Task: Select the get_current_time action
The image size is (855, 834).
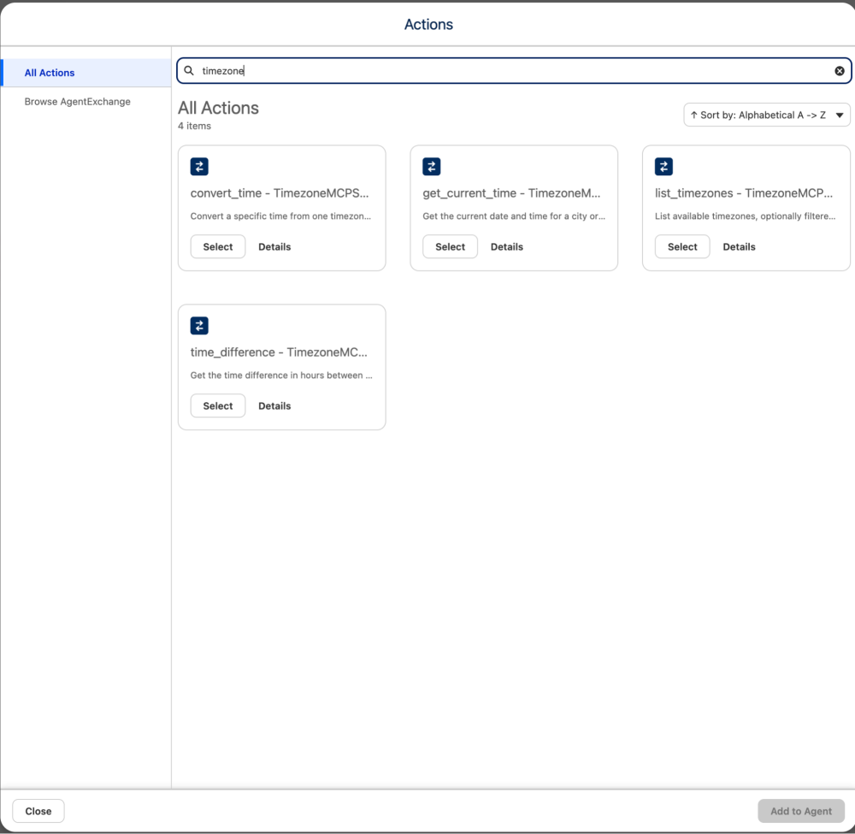Action: point(450,246)
